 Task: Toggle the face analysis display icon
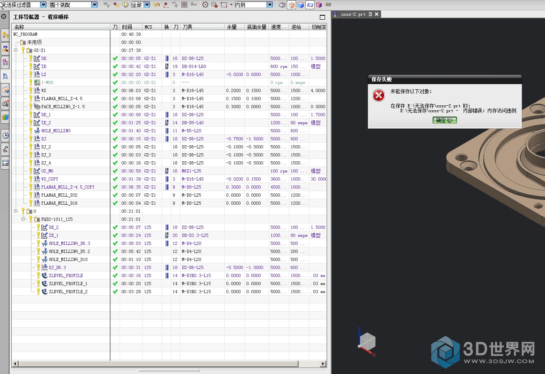[x=310, y=5]
